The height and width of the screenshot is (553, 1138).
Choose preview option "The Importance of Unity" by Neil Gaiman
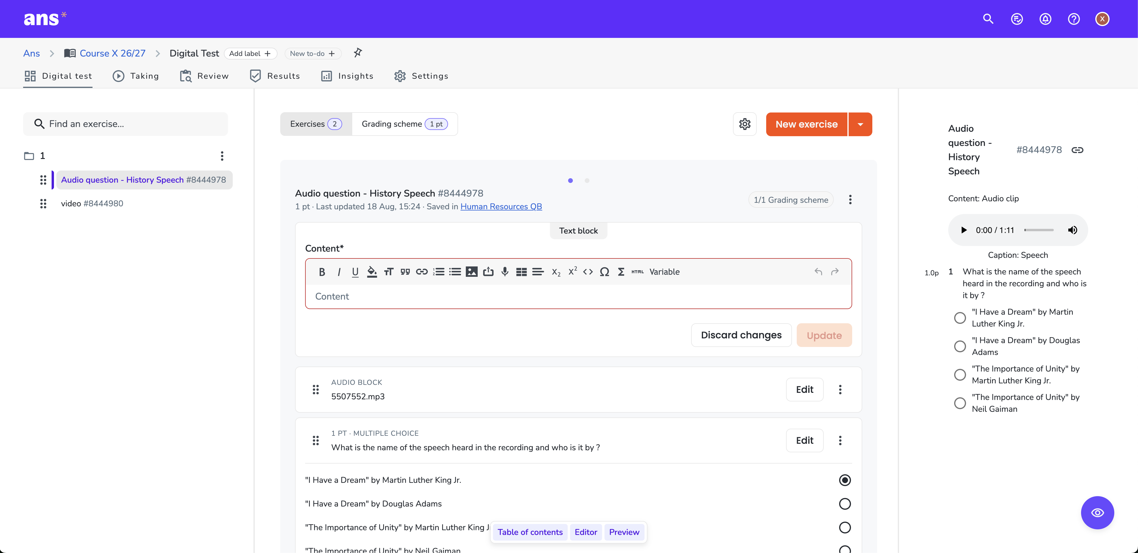(960, 403)
